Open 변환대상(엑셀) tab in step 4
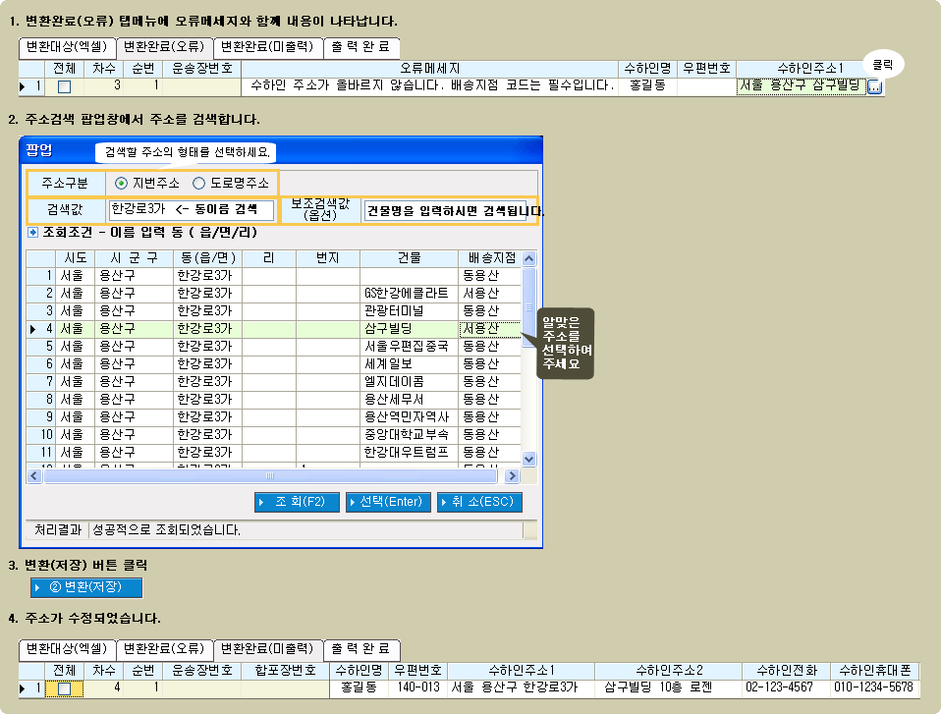 [67, 648]
